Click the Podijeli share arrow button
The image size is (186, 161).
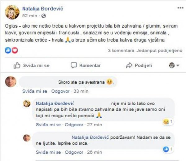coord(139,65)
